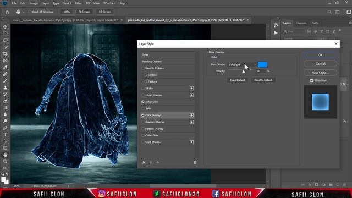Confirm Layer Style with OK
This screenshot has width=352, height=198.
coord(320,55)
